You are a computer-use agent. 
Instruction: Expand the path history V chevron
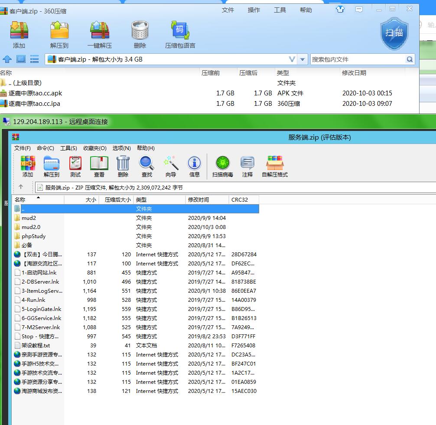(x=292, y=59)
